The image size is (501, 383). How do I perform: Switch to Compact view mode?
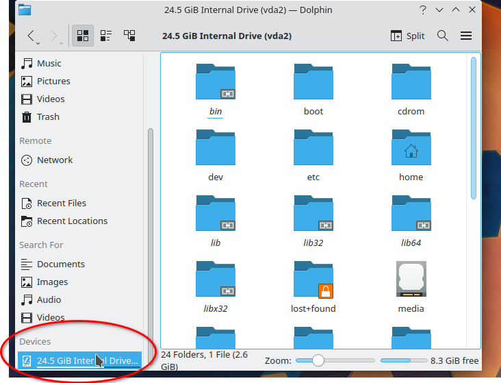(x=106, y=36)
